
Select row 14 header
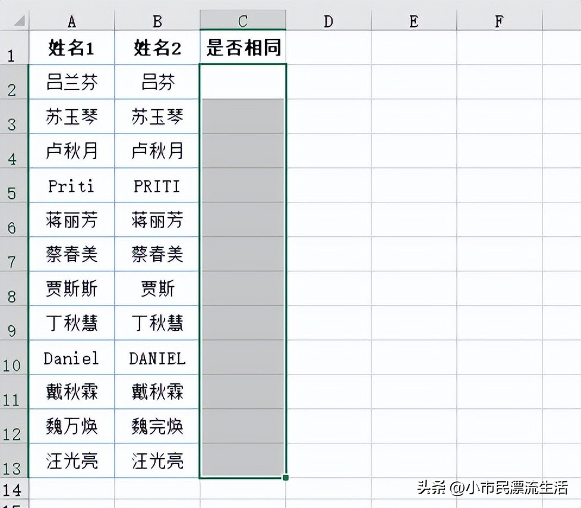[x=14, y=489]
